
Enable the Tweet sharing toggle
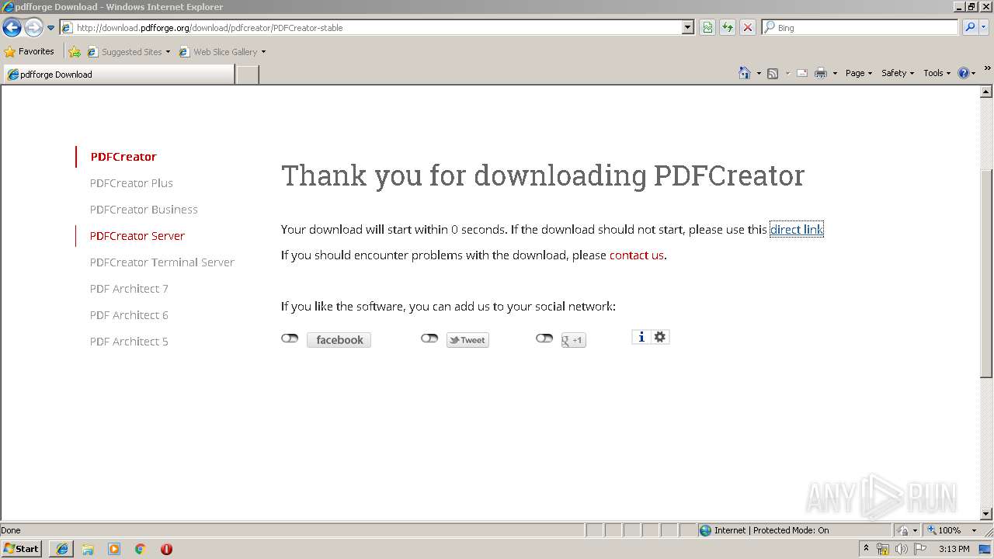coord(429,339)
